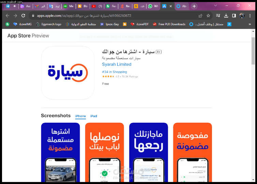Select the iPad screenshots tab
Image resolution: width=257 pixels, height=184 pixels.
point(93,116)
